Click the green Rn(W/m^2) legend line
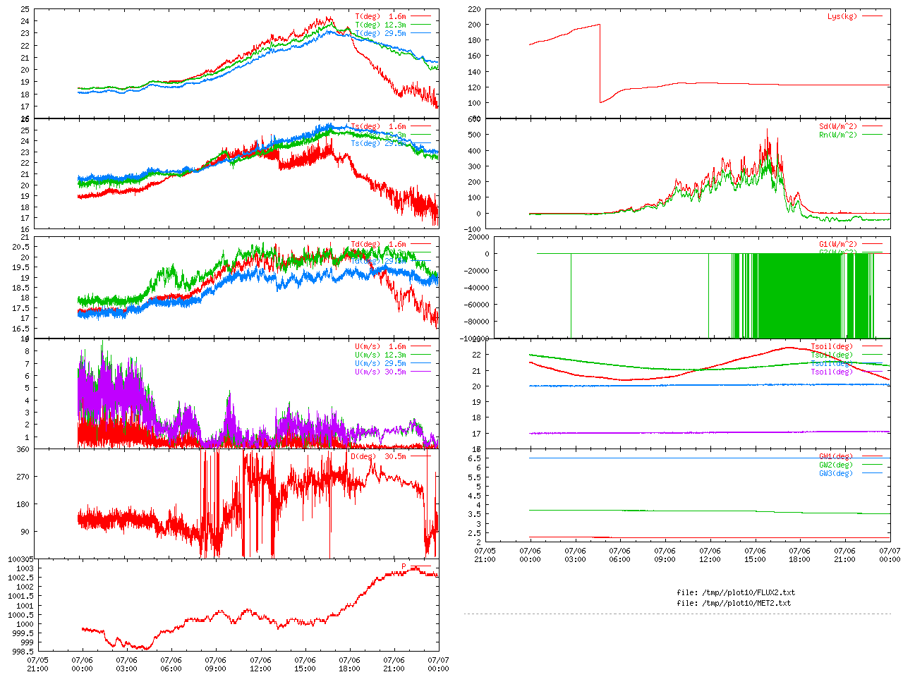The width and height of the screenshot is (903, 677). (x=872, y=135)
